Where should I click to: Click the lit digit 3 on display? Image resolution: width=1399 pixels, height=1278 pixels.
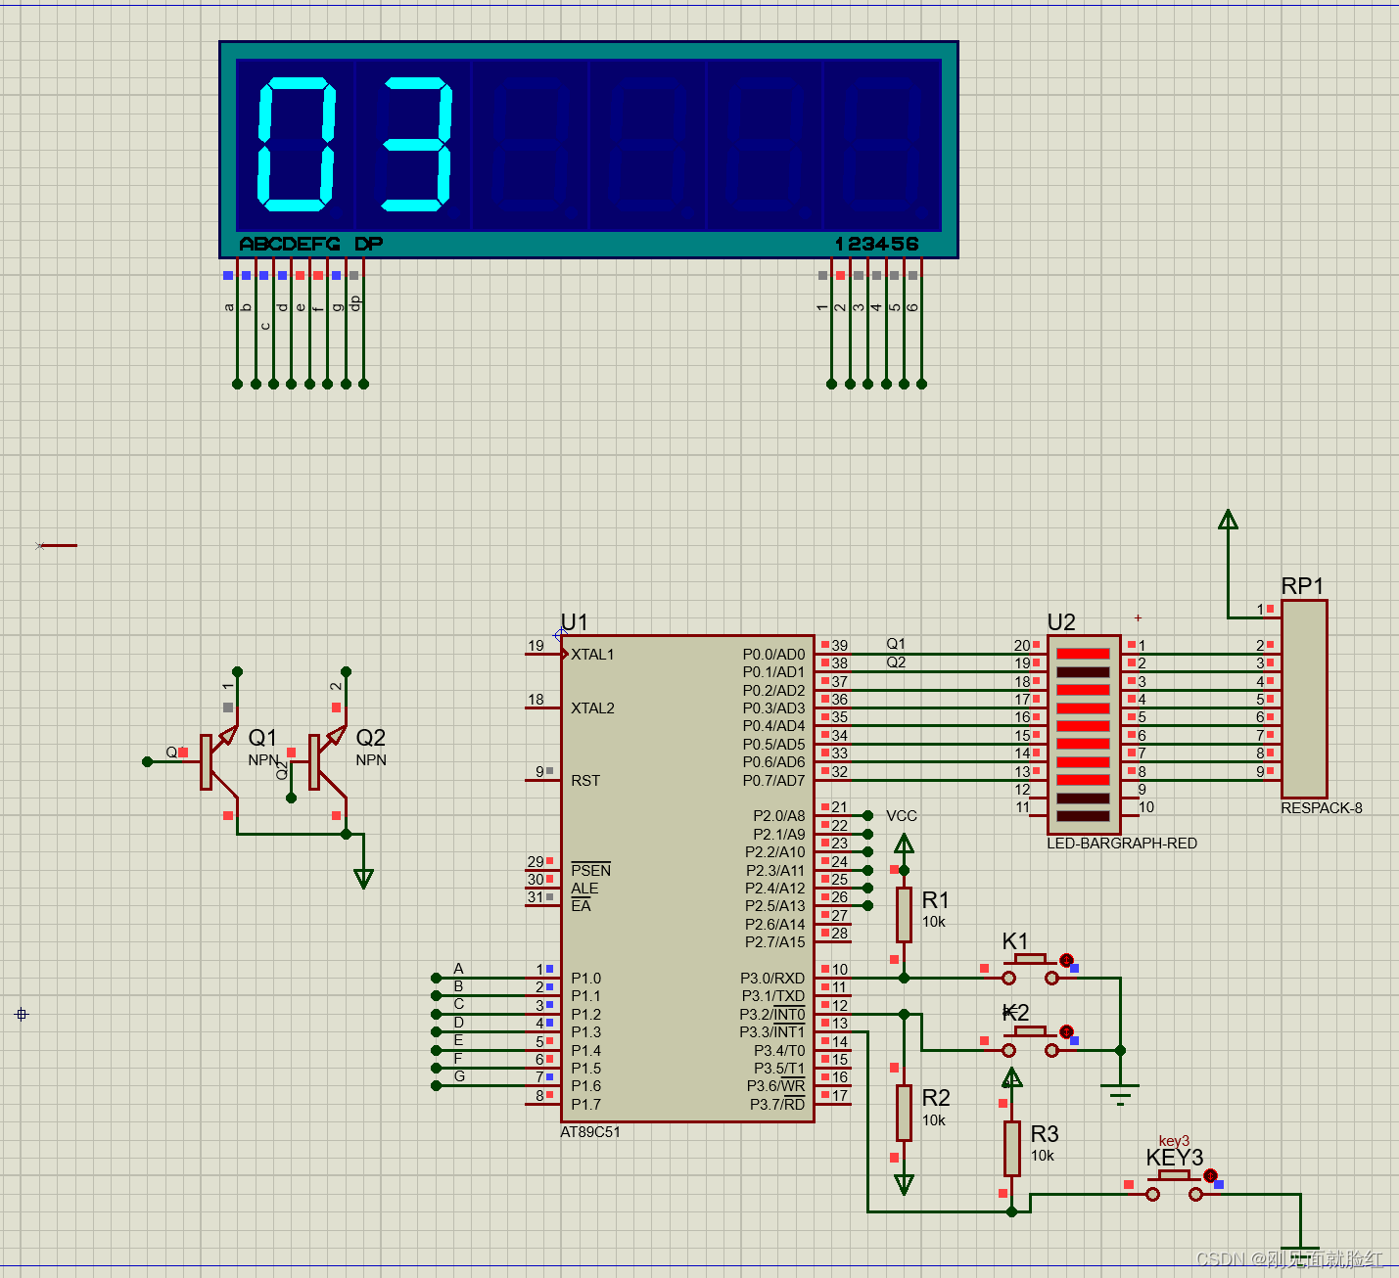point(415,145)
